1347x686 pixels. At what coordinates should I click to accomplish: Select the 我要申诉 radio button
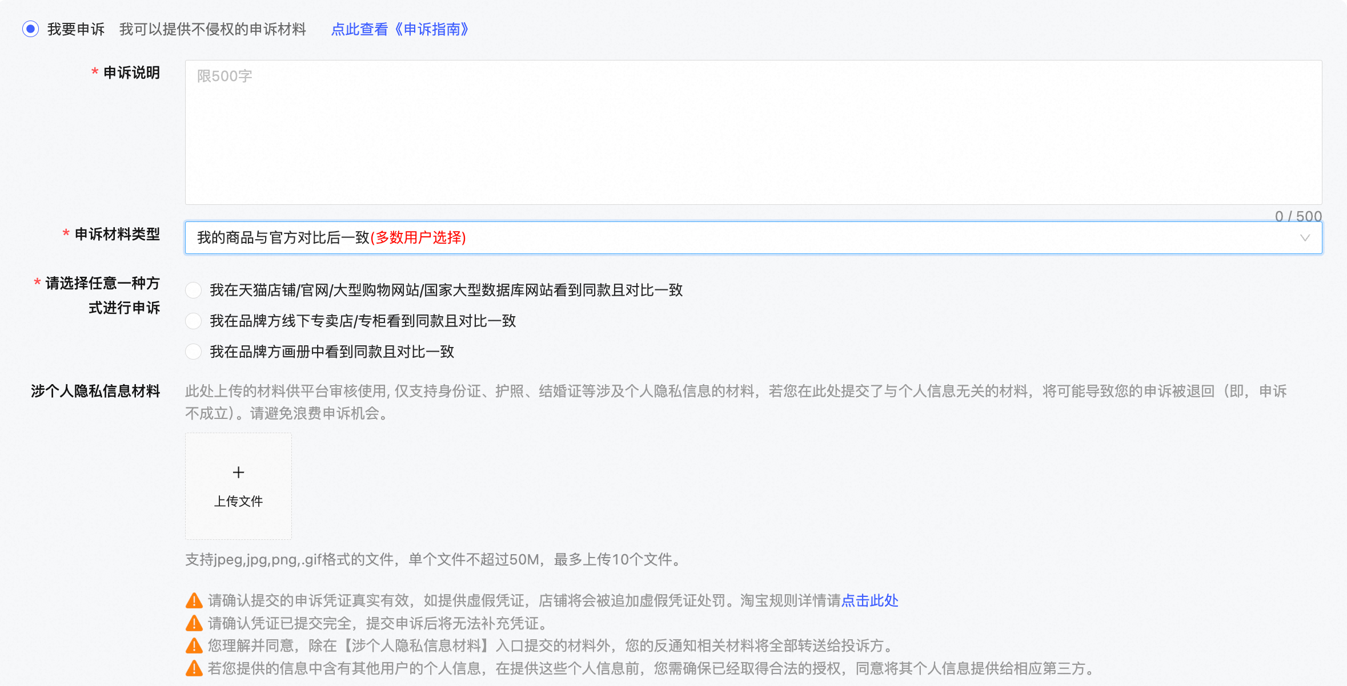pos(30,29)
